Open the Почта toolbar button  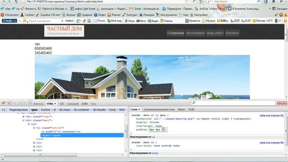click(x=99, y=21)
